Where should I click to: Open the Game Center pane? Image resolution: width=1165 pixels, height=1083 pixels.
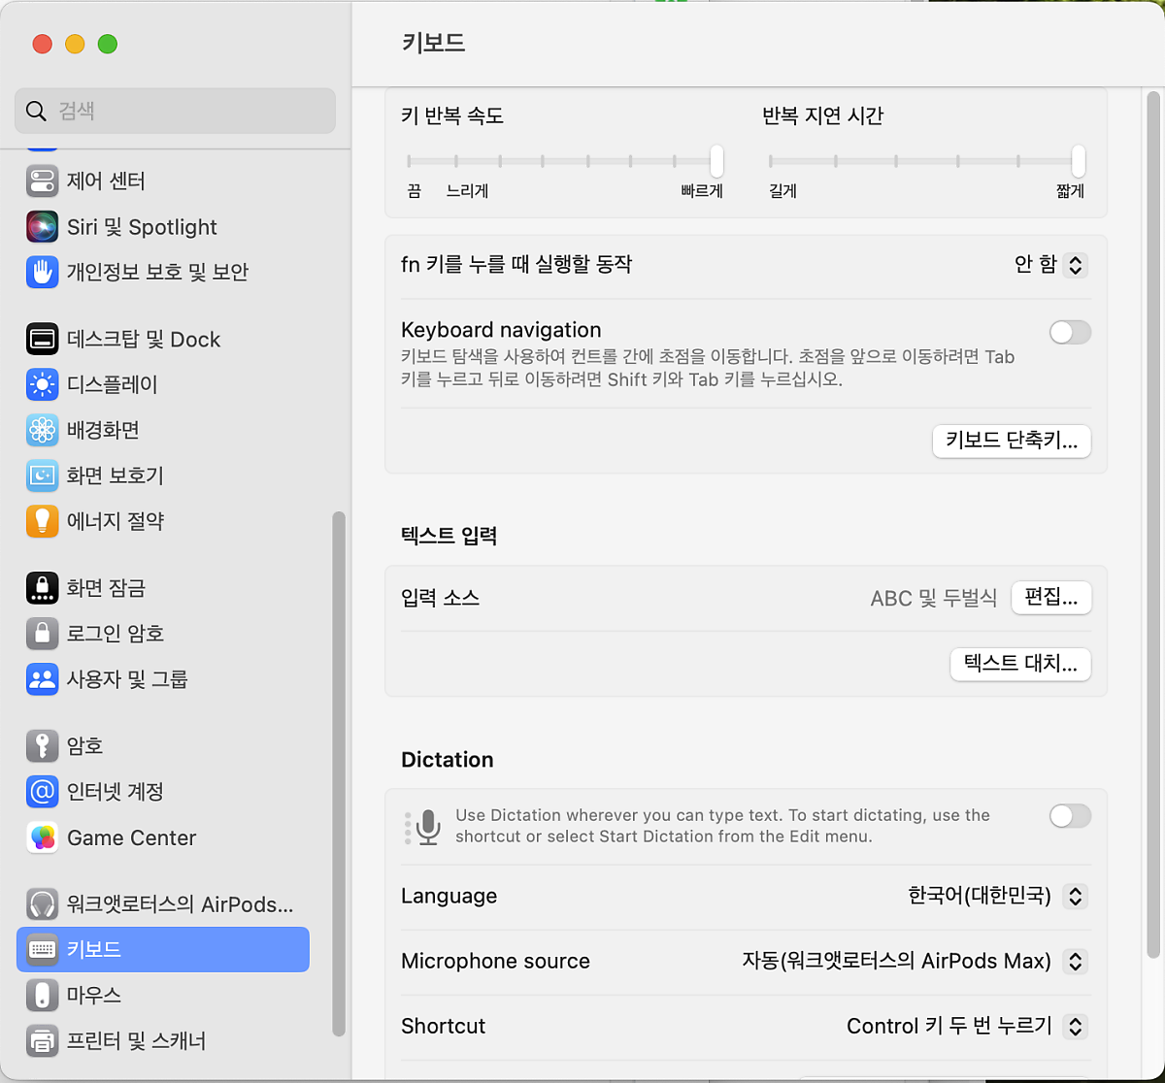163,837
